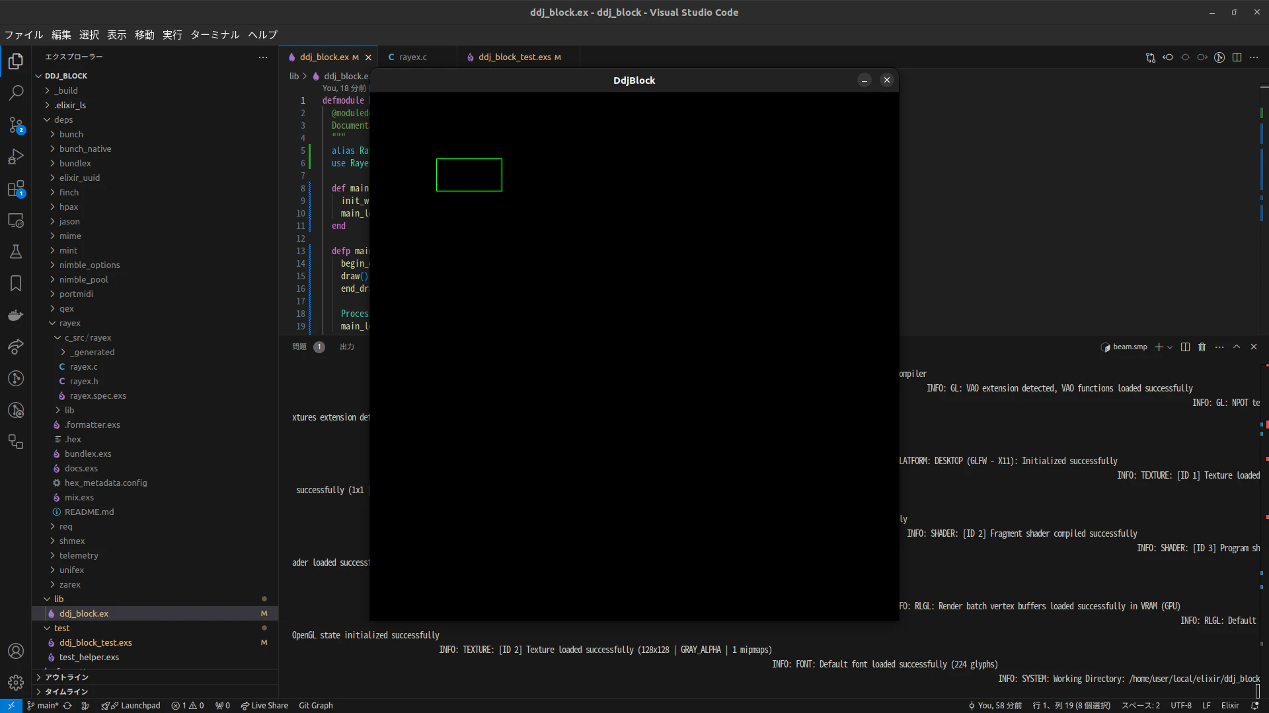Open mix.exs file in explorer

79,497
